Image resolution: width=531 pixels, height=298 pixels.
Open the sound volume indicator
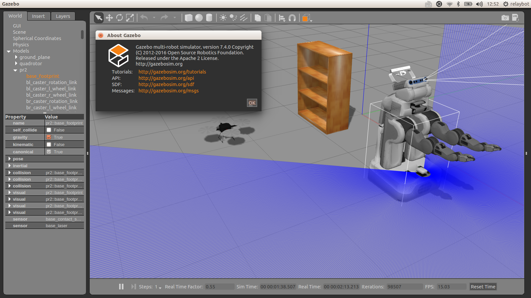coord(479,4)
